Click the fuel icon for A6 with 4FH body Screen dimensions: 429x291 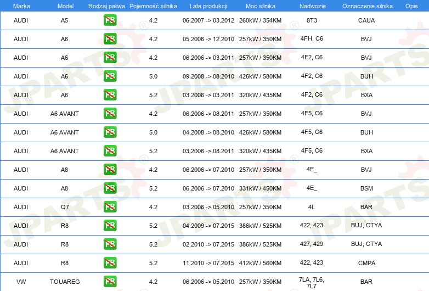[110, 40]
